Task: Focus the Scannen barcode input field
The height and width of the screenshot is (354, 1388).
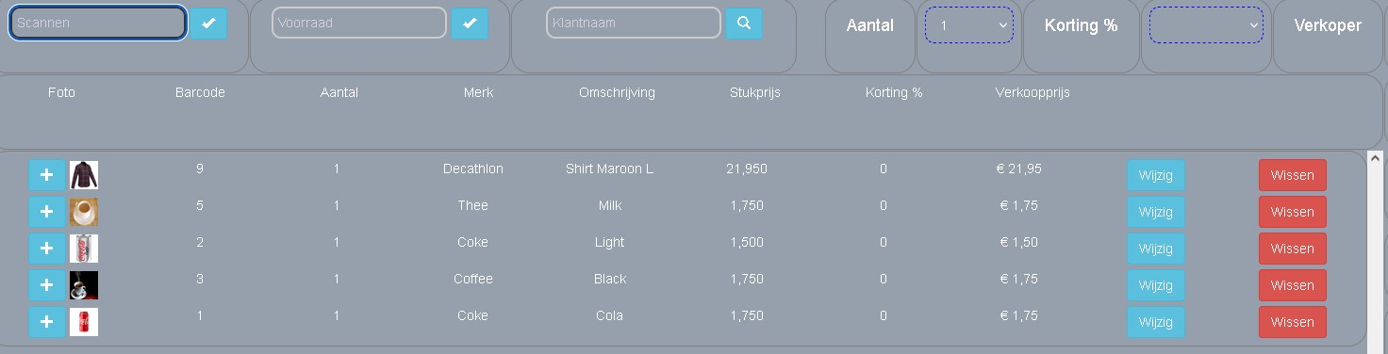Action: [98, 23]
